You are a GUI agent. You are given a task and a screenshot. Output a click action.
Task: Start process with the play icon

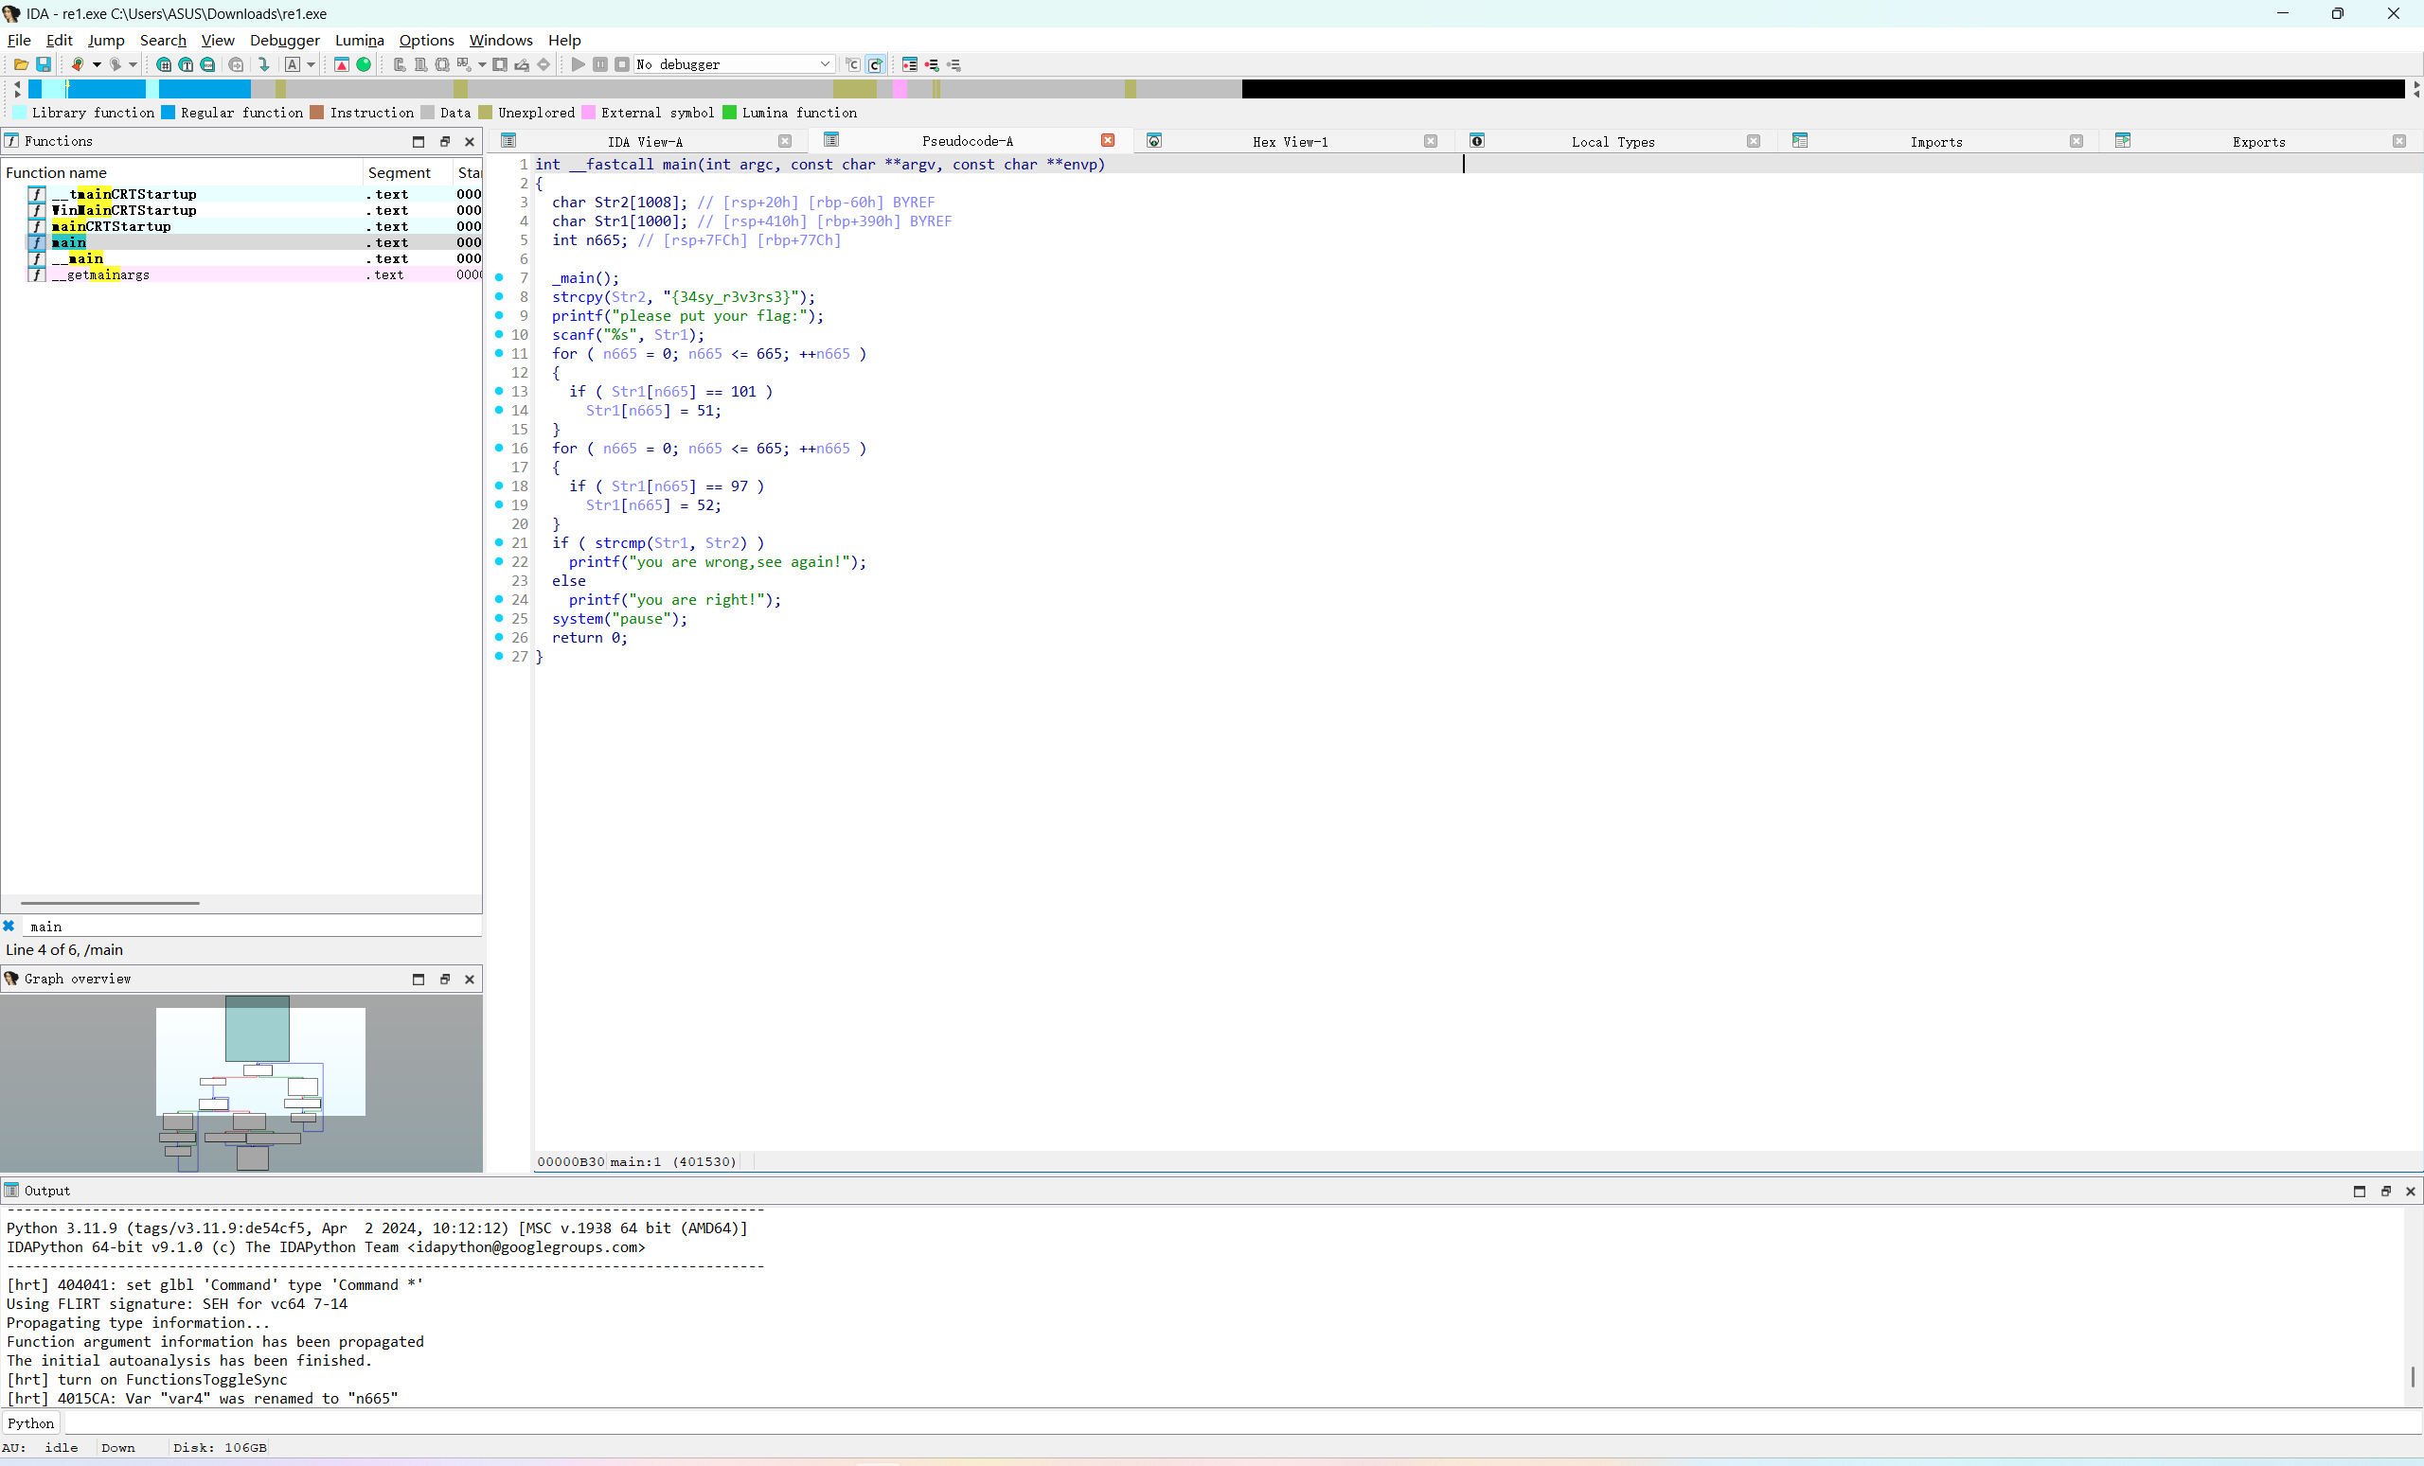(579, 65)
